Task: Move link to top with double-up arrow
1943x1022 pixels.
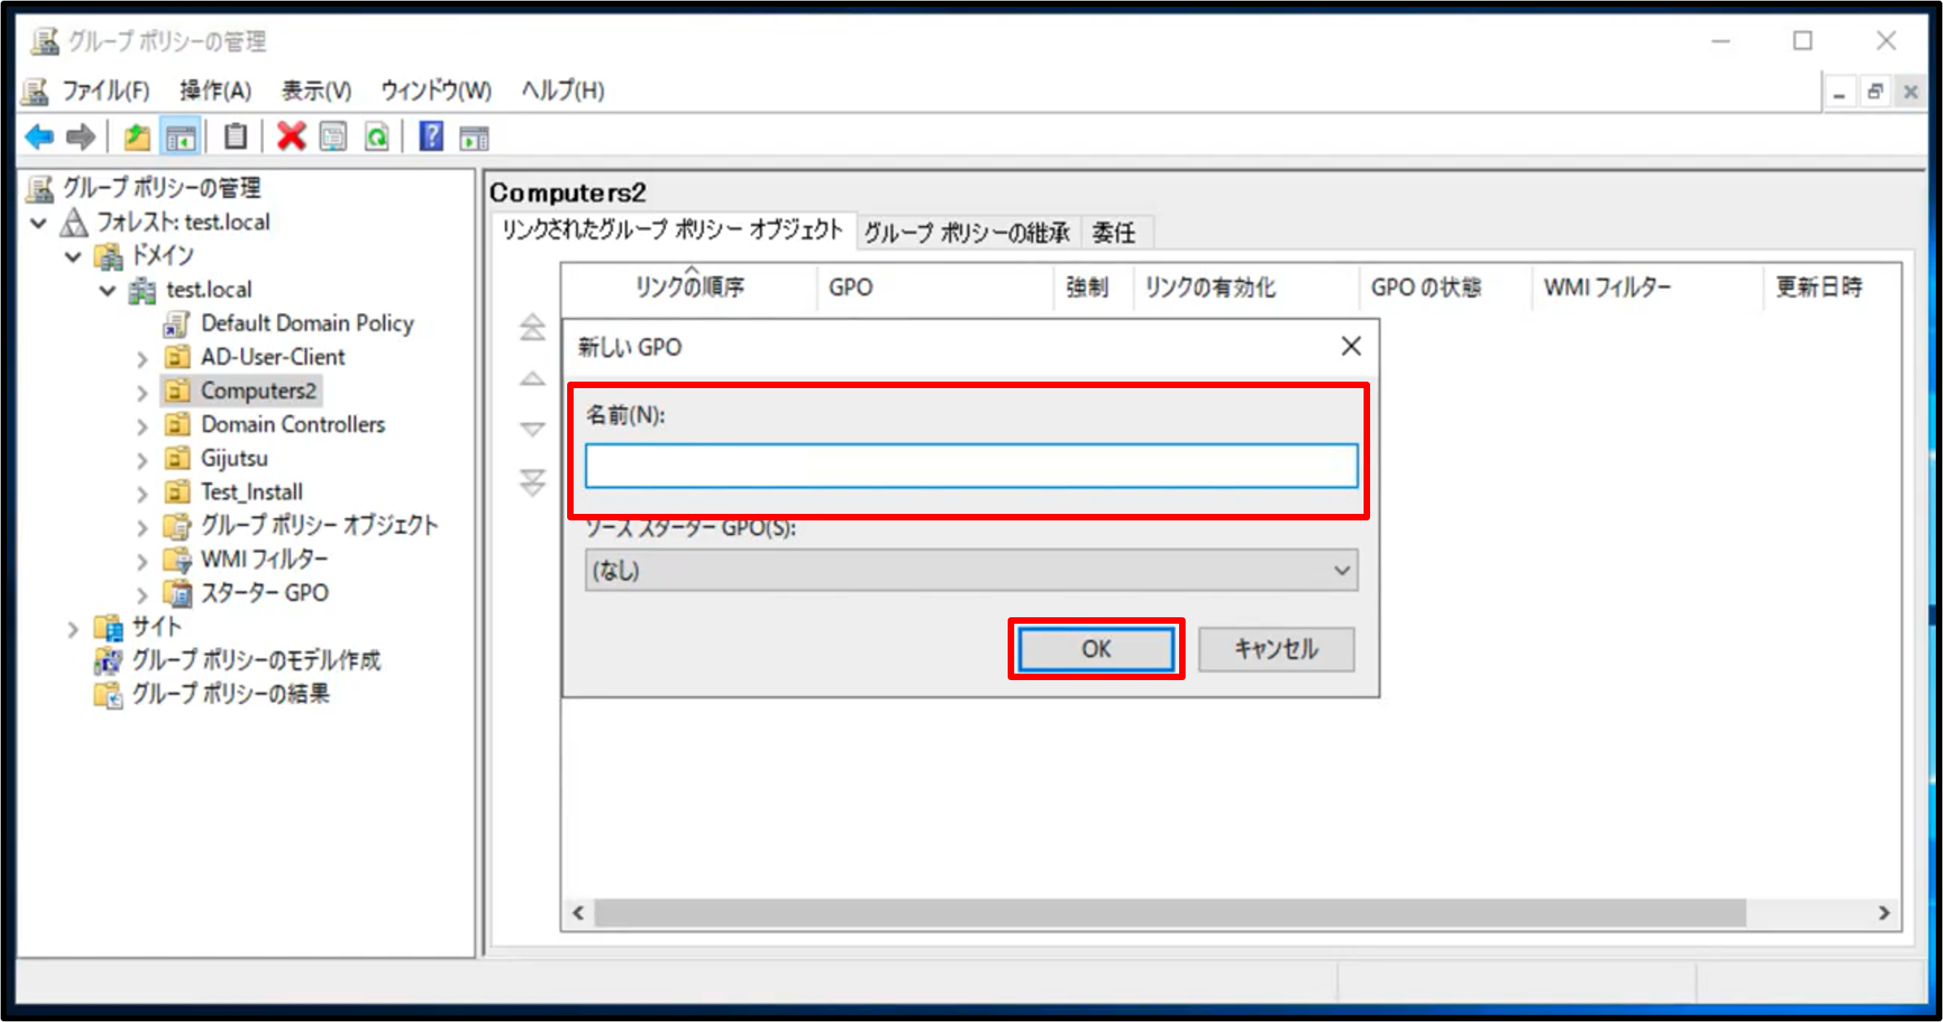Action: click(x=532, y=327)
